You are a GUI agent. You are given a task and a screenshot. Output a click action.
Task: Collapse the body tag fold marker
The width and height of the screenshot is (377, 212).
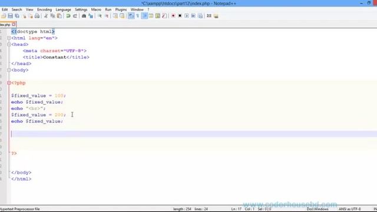point(9,70)
